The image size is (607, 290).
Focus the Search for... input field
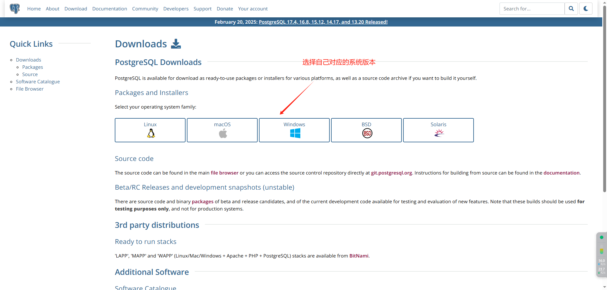tap(532, 9)
